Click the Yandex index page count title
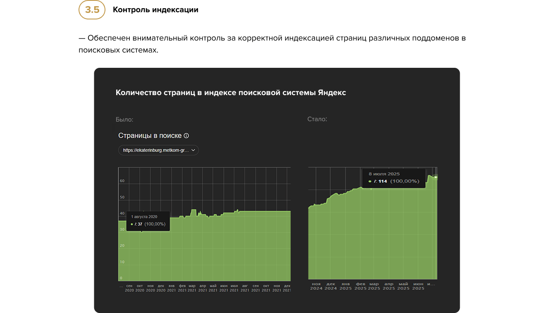 (x=231, y=93)
